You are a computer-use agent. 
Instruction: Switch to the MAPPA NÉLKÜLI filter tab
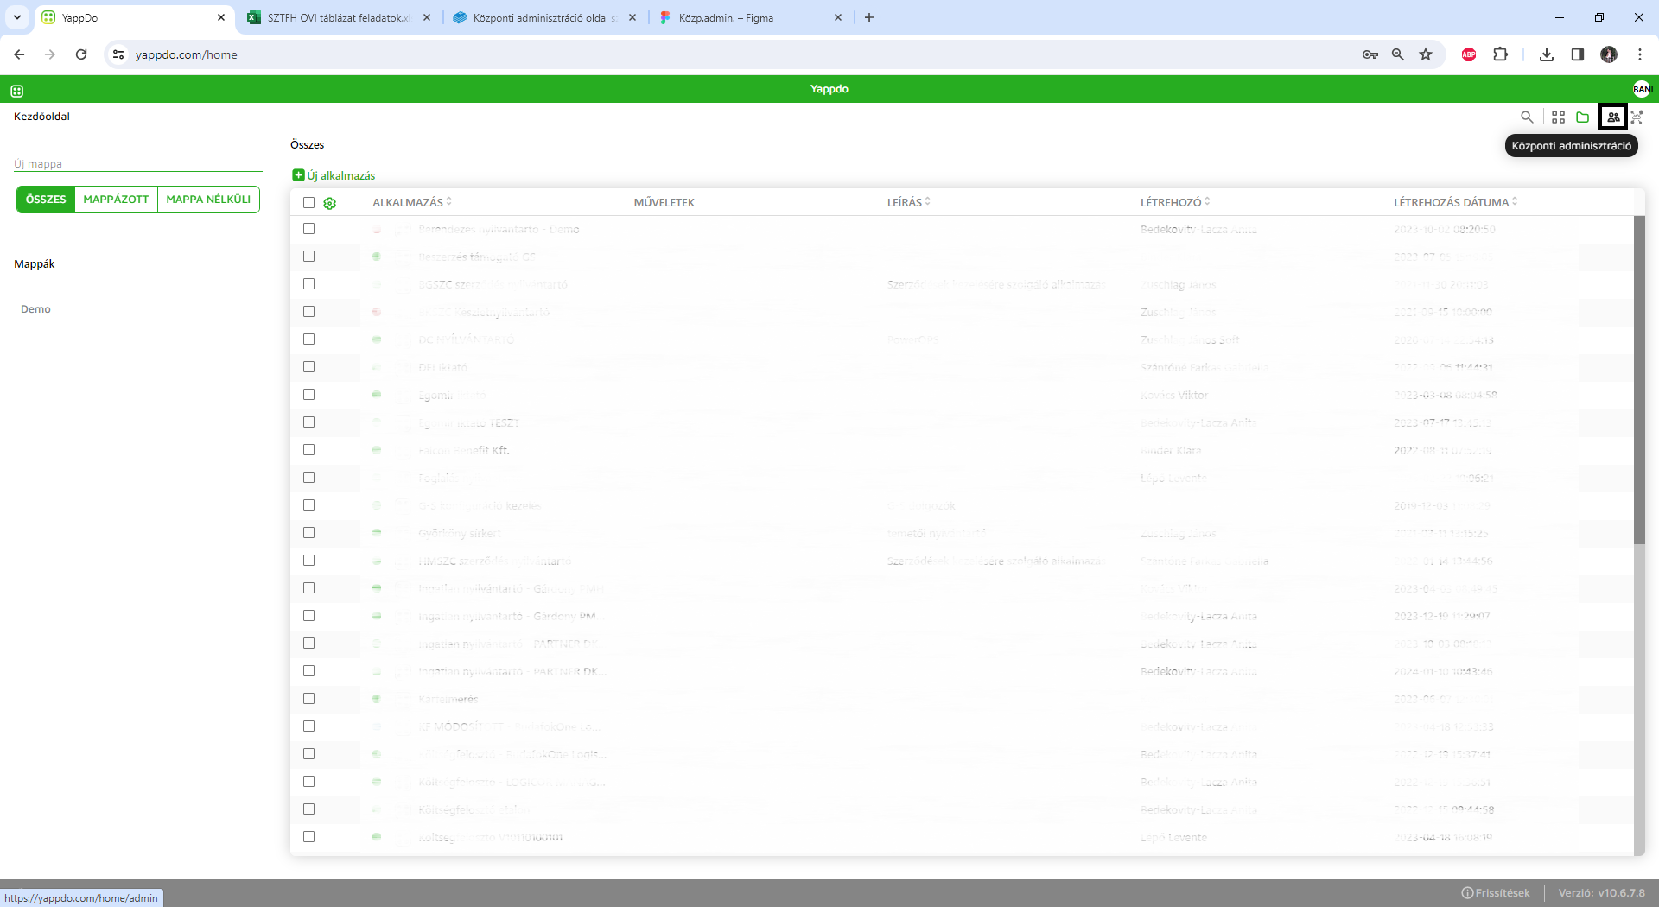[208, 200]
